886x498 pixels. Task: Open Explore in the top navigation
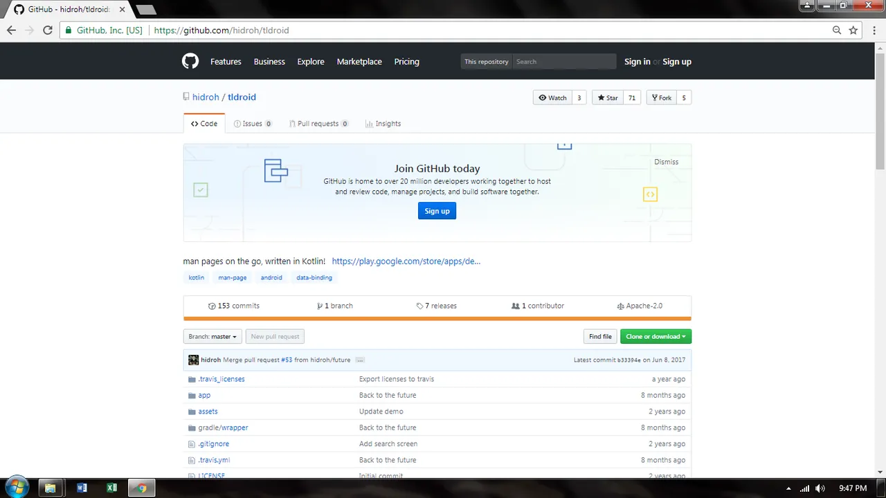(x=311, y=62)
